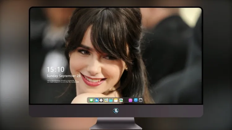Launch the Weather app from the dock

pyautogui.click(x=97, y=100)
